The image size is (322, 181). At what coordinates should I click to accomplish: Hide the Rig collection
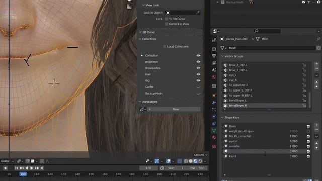[198, 80]
